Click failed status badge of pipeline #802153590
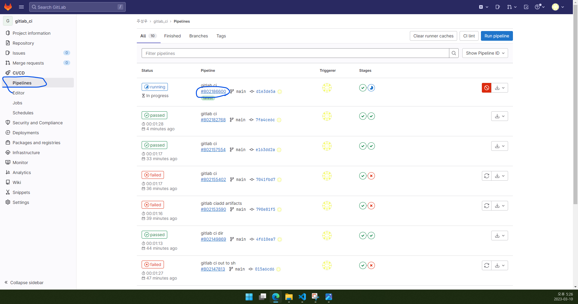Screen dimensions: 578x304 point(153,205)
